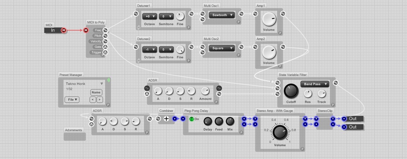Expand the Tekno Honk preset list

[102, 84]
